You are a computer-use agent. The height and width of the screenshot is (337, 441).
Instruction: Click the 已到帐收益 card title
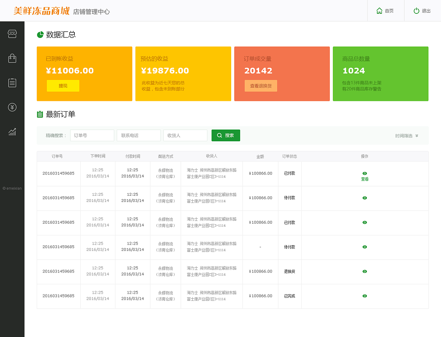[60, 59]
